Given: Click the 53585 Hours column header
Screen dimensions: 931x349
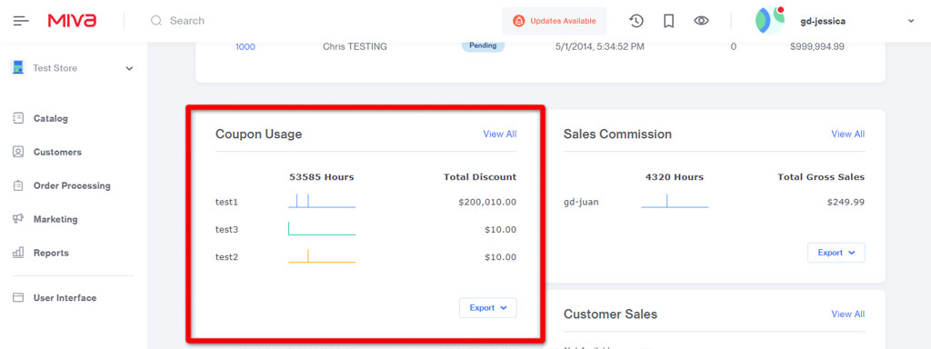Looking at the screenshot, I should (322, 177).
